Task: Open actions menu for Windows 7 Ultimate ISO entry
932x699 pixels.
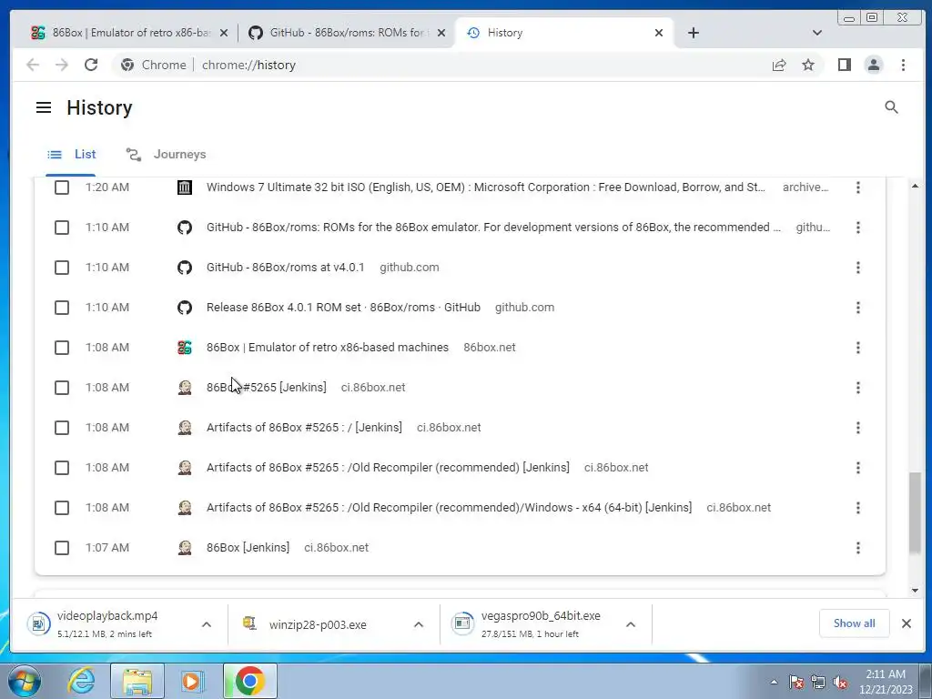Action: tap(857, 187)
